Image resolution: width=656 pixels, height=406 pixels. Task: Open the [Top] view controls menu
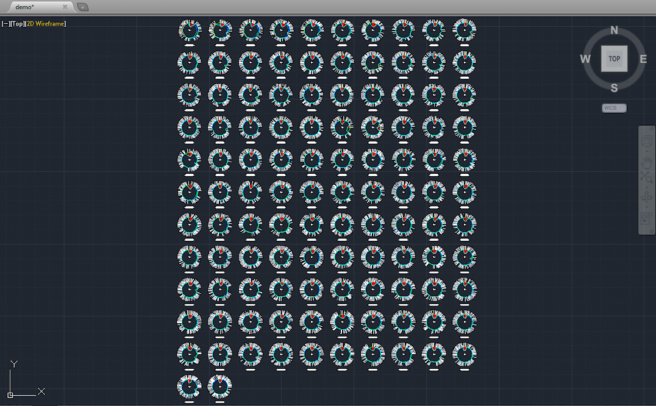pyautogui.click(x=17, y=24)
